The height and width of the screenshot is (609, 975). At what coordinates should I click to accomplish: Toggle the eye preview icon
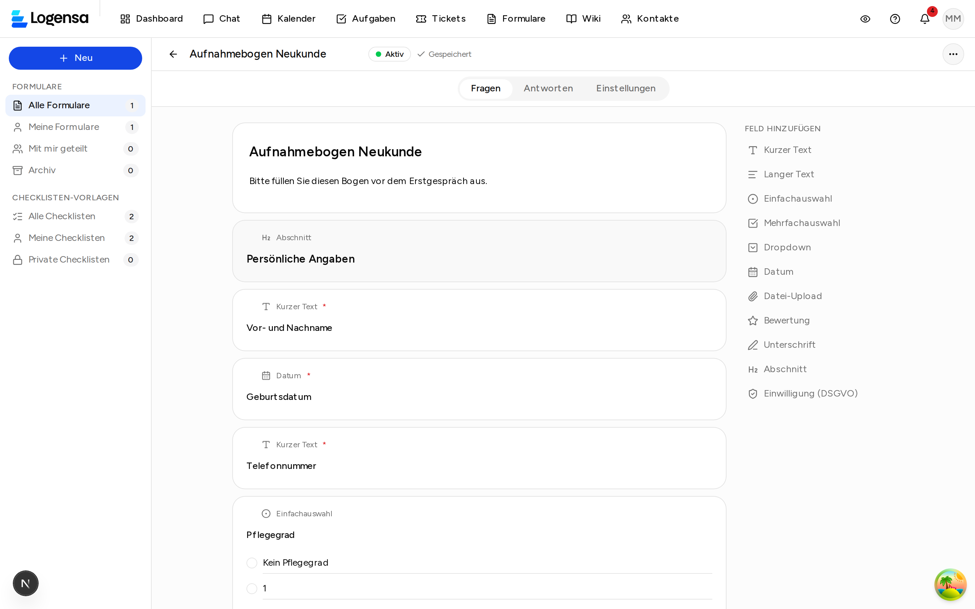coord(865,19)
